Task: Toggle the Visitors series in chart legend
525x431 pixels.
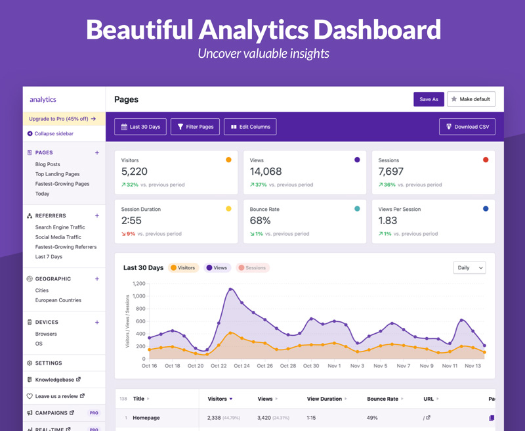Action: (183, 268)
